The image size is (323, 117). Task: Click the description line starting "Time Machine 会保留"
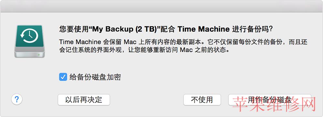coord(183,42)
